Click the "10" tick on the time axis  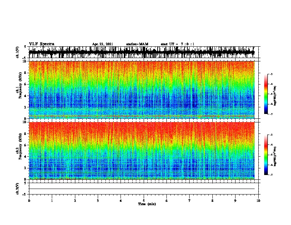point(258,201)
